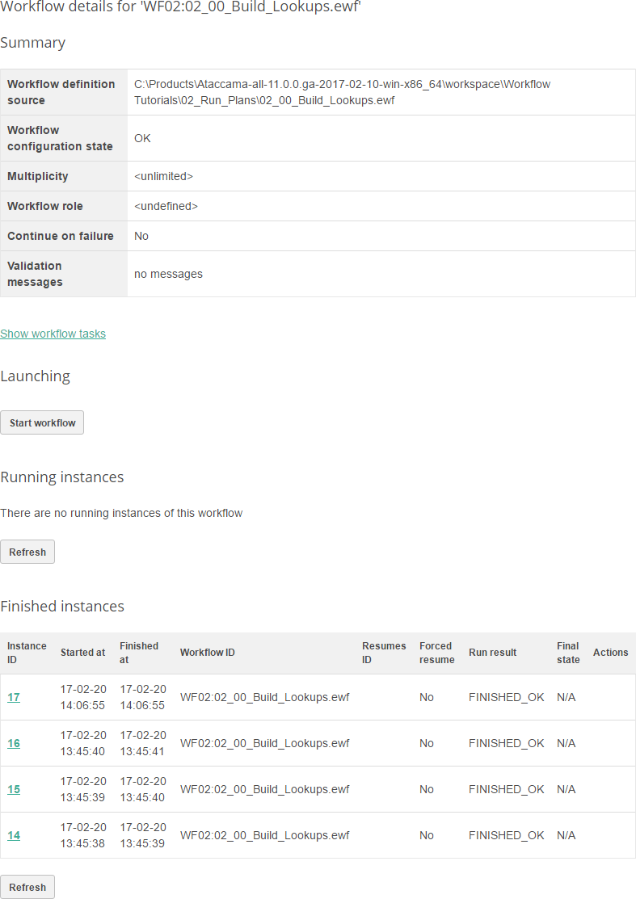Select the 'Final state' column header
The height and width of the screenshot is (899, 636).
tap(567, 652)
